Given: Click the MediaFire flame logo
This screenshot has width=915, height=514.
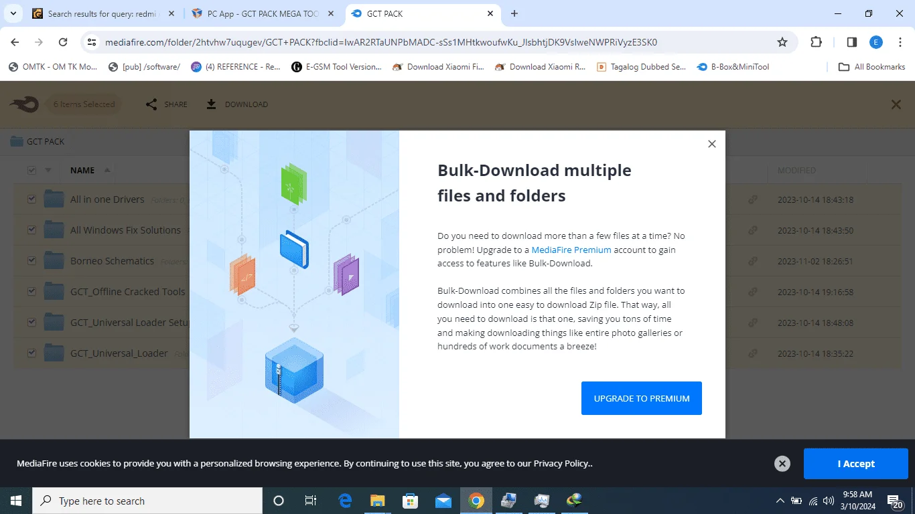Looking at the screenshot, I should coord(25,104).
